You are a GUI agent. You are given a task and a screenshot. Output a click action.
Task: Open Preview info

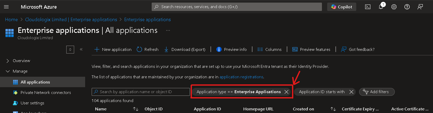pos(232,49)
